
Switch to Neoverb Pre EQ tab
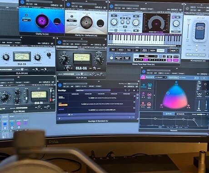click(x=169, y=114)
